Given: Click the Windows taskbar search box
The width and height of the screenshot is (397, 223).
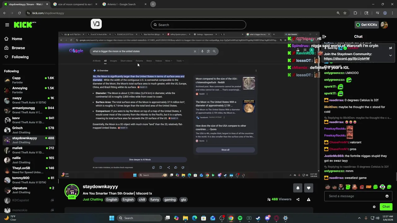Looking at the screenshot, I should 139,218.
